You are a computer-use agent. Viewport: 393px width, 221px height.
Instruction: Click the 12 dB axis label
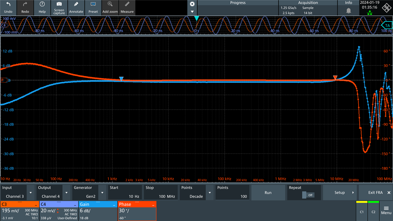click(x=8, y=51)
